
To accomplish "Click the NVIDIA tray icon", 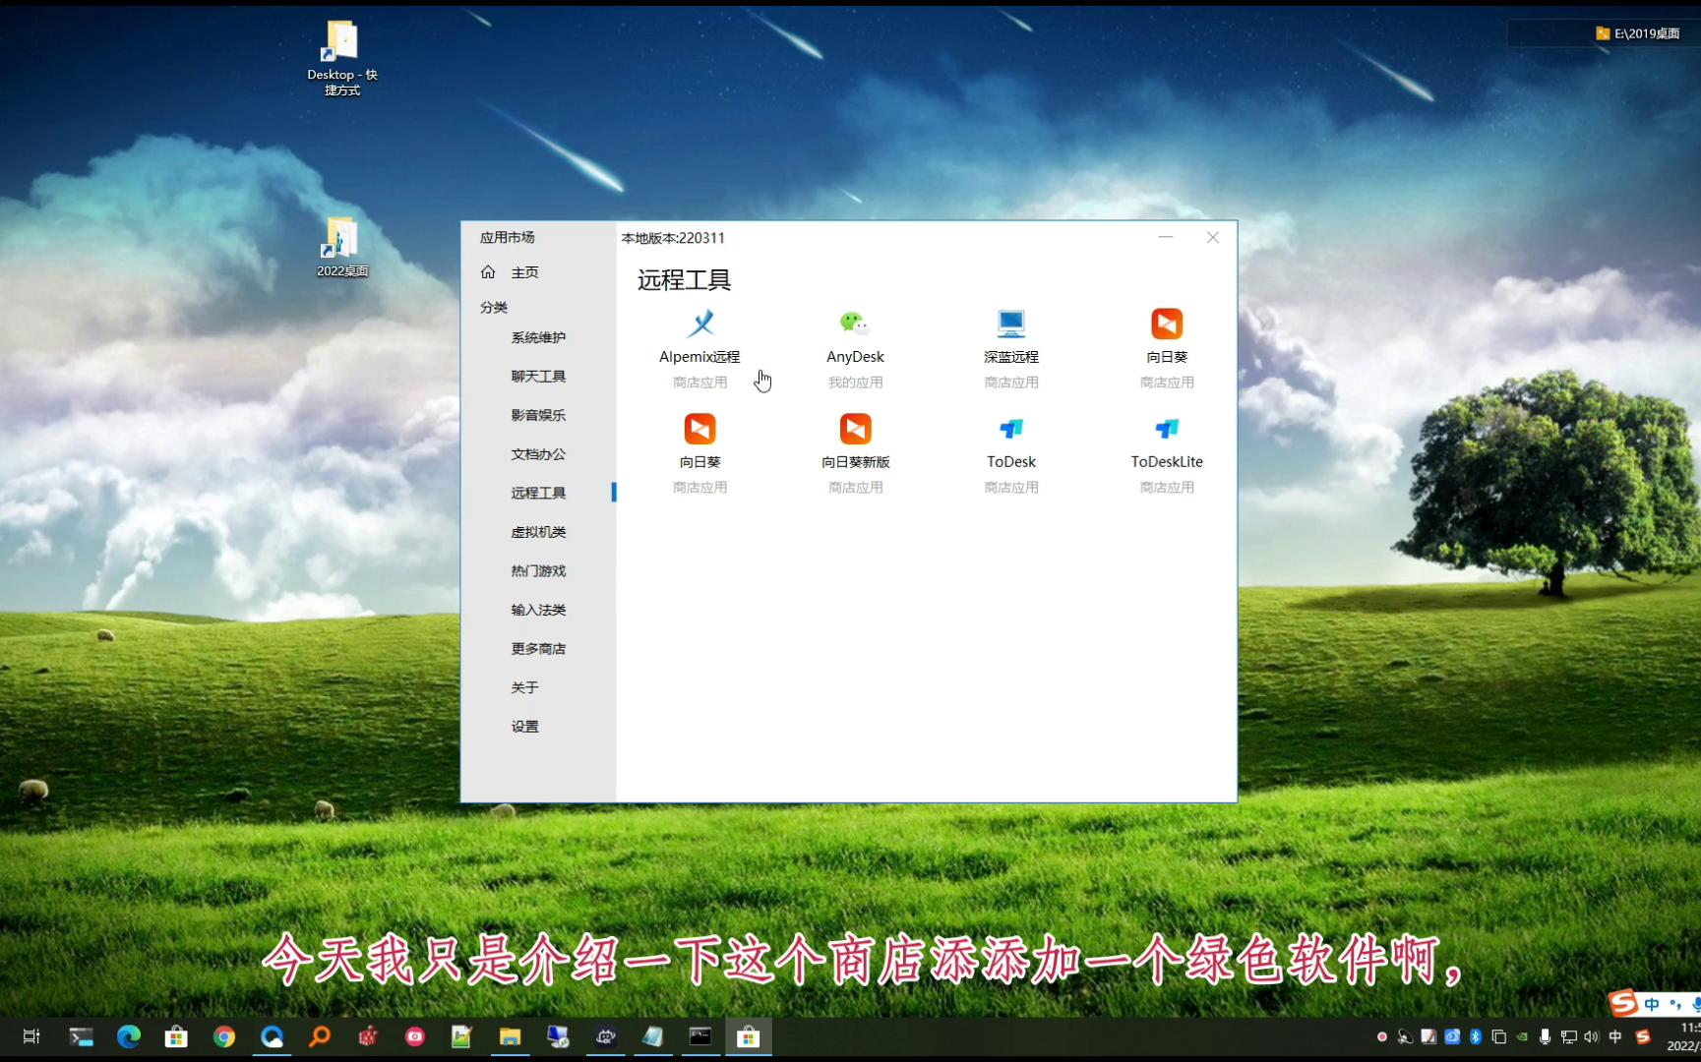I will coord(1522,1036).
